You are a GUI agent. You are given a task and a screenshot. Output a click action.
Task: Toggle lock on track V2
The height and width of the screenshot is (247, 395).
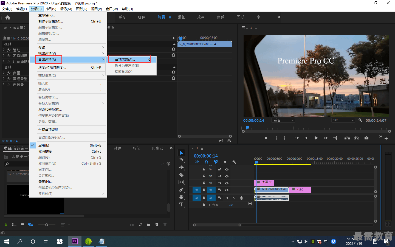click(204, 183)
